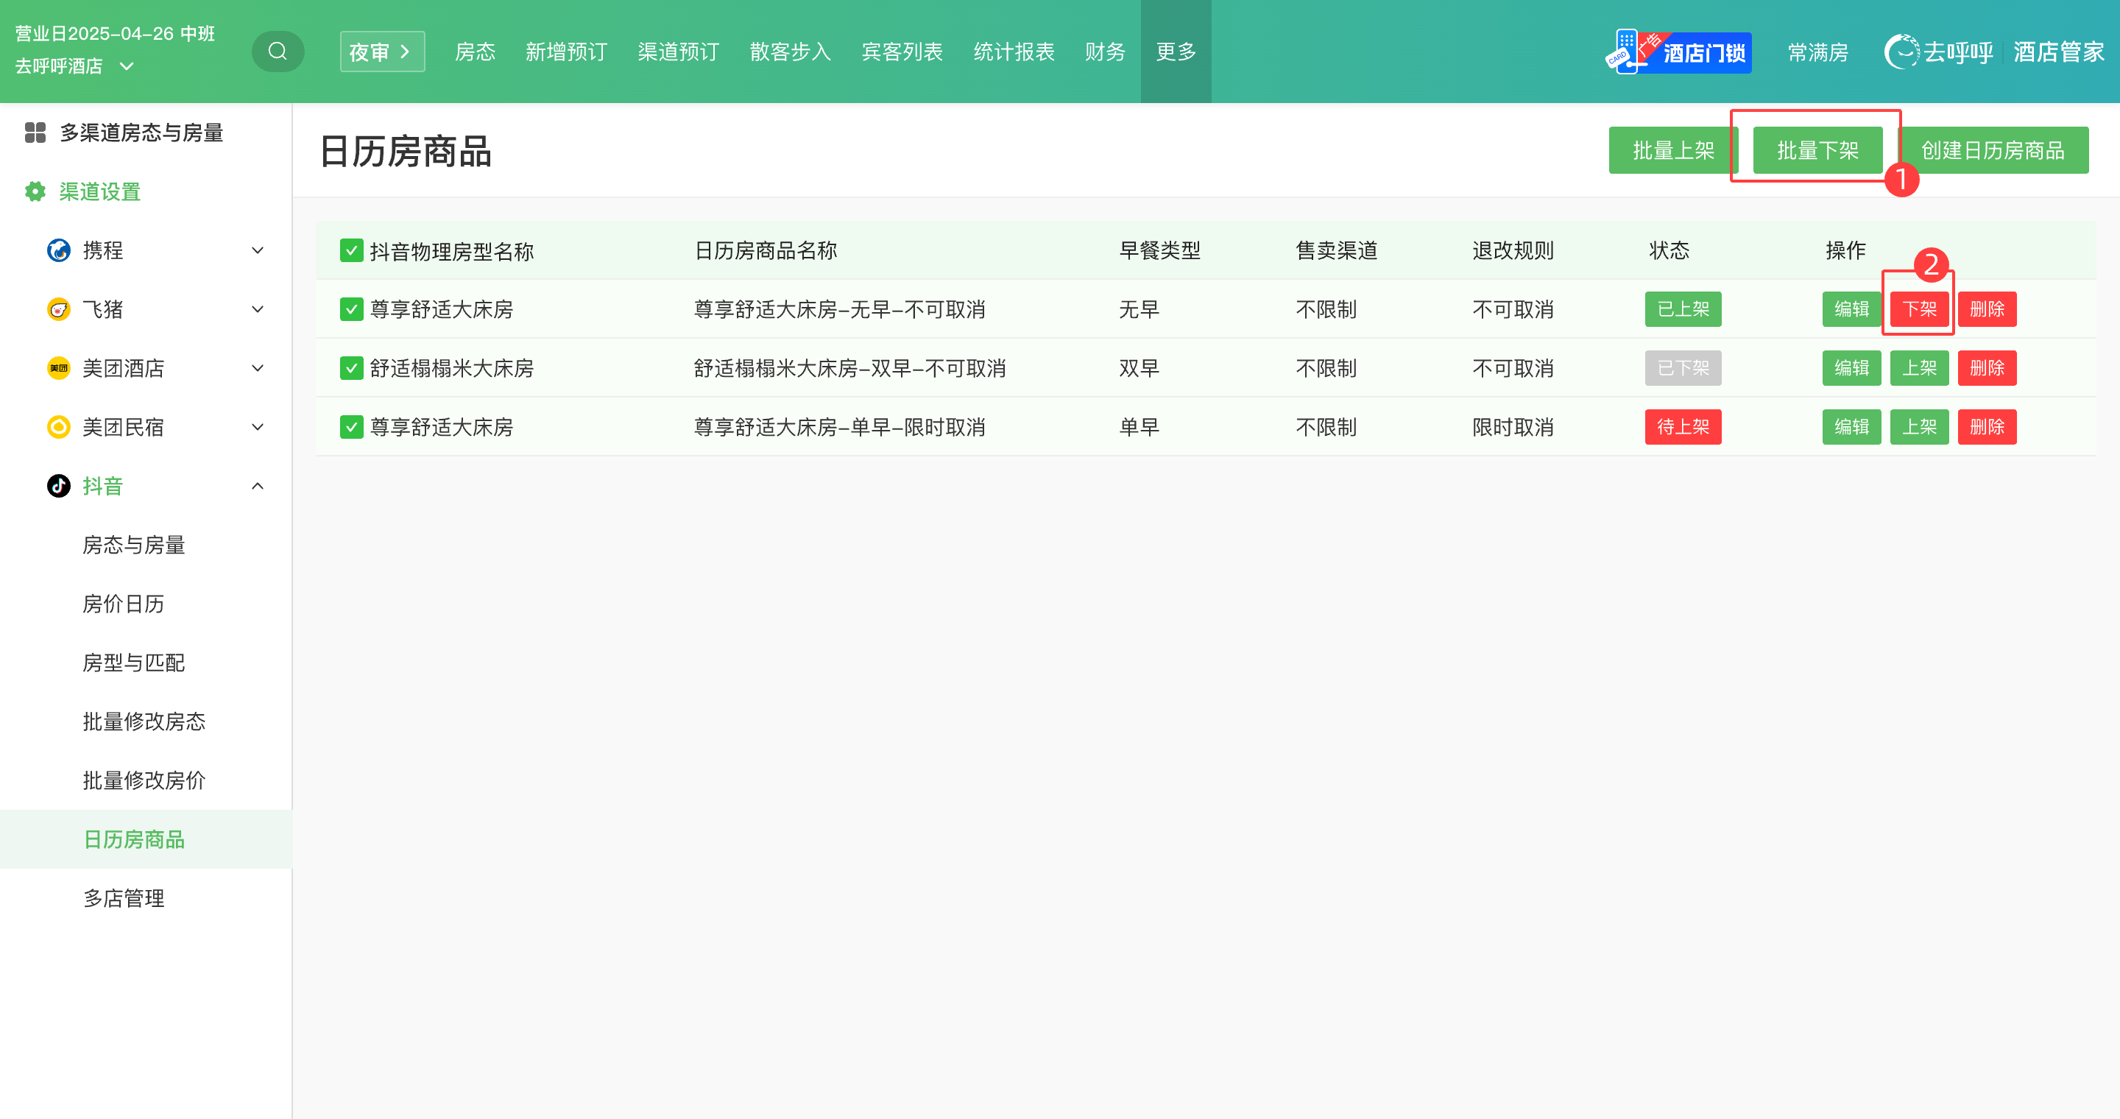2120x1119 pixels.
Task: Click the search magnifier icon
Action: [278, 51]
